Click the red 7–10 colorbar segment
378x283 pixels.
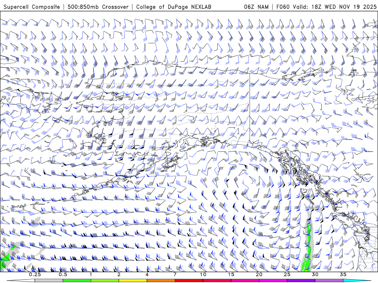[x=189, y=281]
